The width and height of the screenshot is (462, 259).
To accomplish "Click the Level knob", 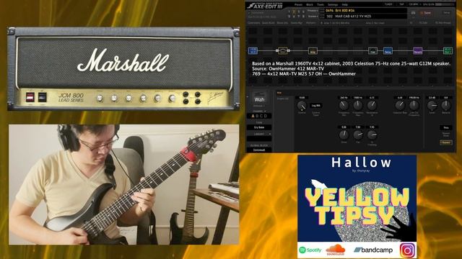I will 432,105.
